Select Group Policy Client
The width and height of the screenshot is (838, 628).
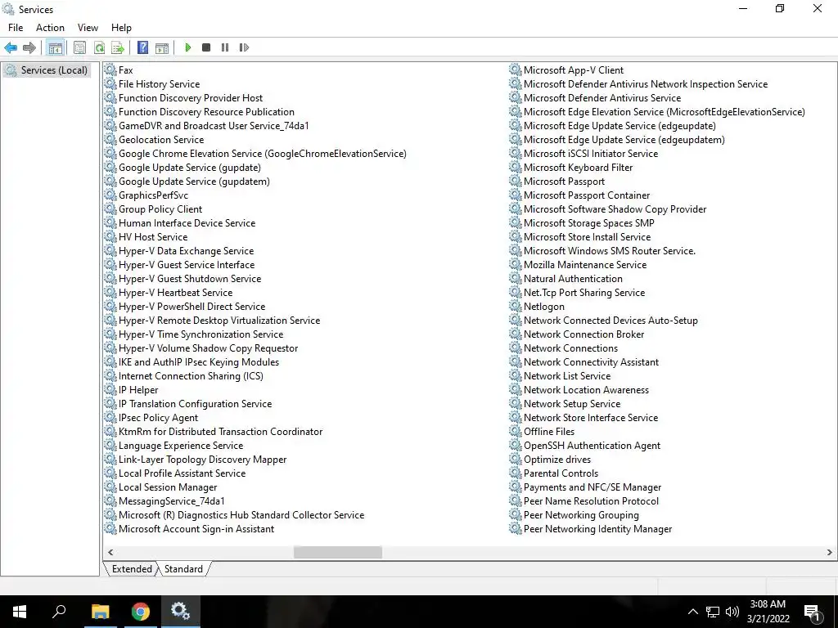pos(160,209)
